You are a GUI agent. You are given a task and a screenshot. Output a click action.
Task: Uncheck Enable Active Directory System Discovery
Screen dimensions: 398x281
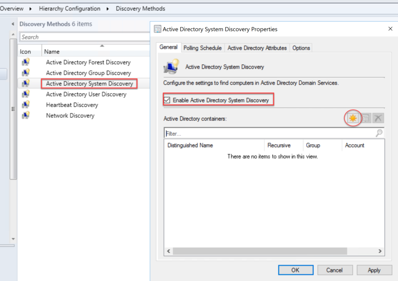pyautogui.click(x=167, y=100)
